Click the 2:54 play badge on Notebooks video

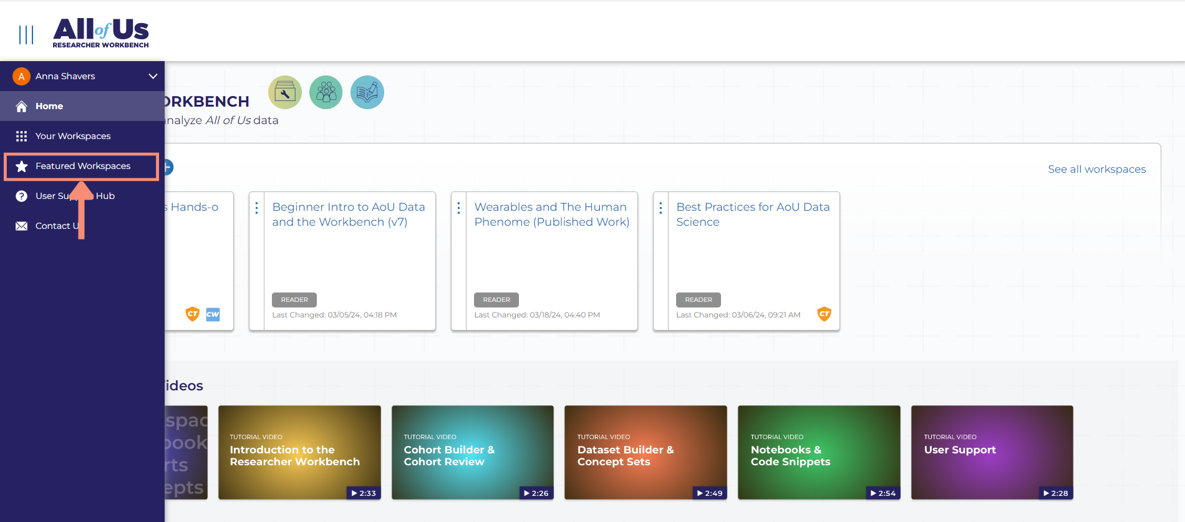883,493
